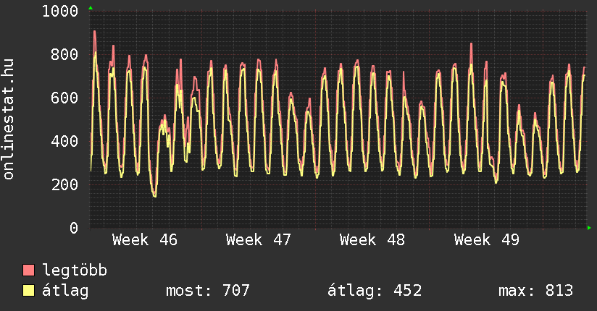The height and width of the screenshot is (311, 597).
Task: Select the Week 49 axis label
Action: (486, 240)
